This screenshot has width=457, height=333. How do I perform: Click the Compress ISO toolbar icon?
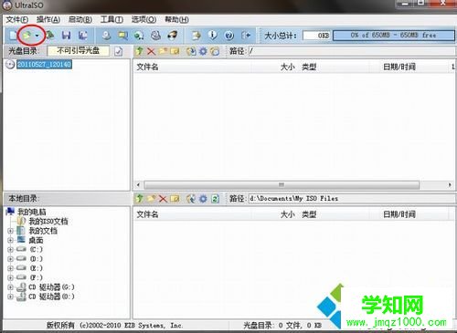(139, 36)
